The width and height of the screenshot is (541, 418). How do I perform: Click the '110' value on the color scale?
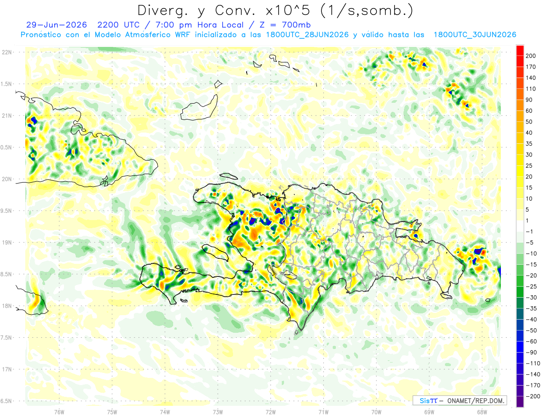[531, 89]
